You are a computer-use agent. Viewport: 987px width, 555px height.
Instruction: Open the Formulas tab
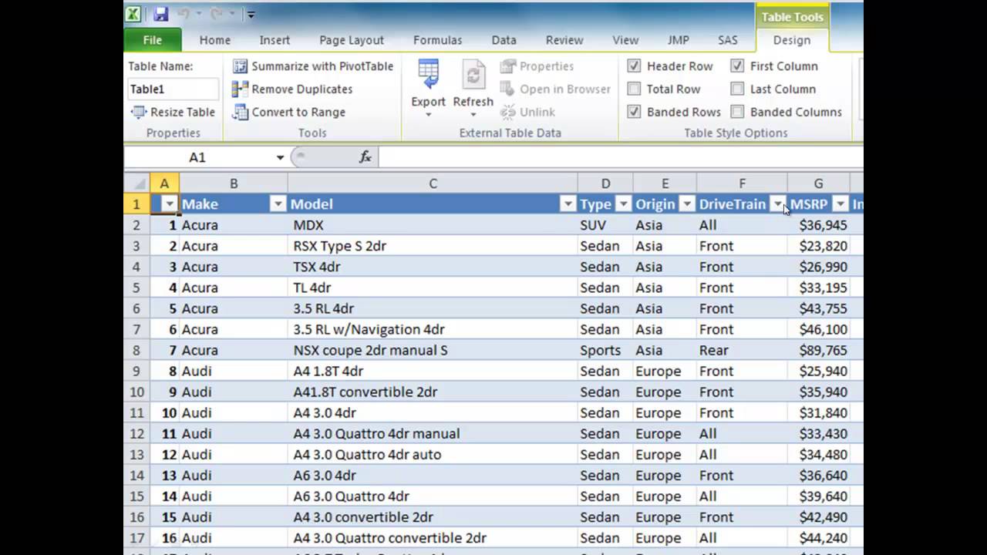tap(437, 40)
